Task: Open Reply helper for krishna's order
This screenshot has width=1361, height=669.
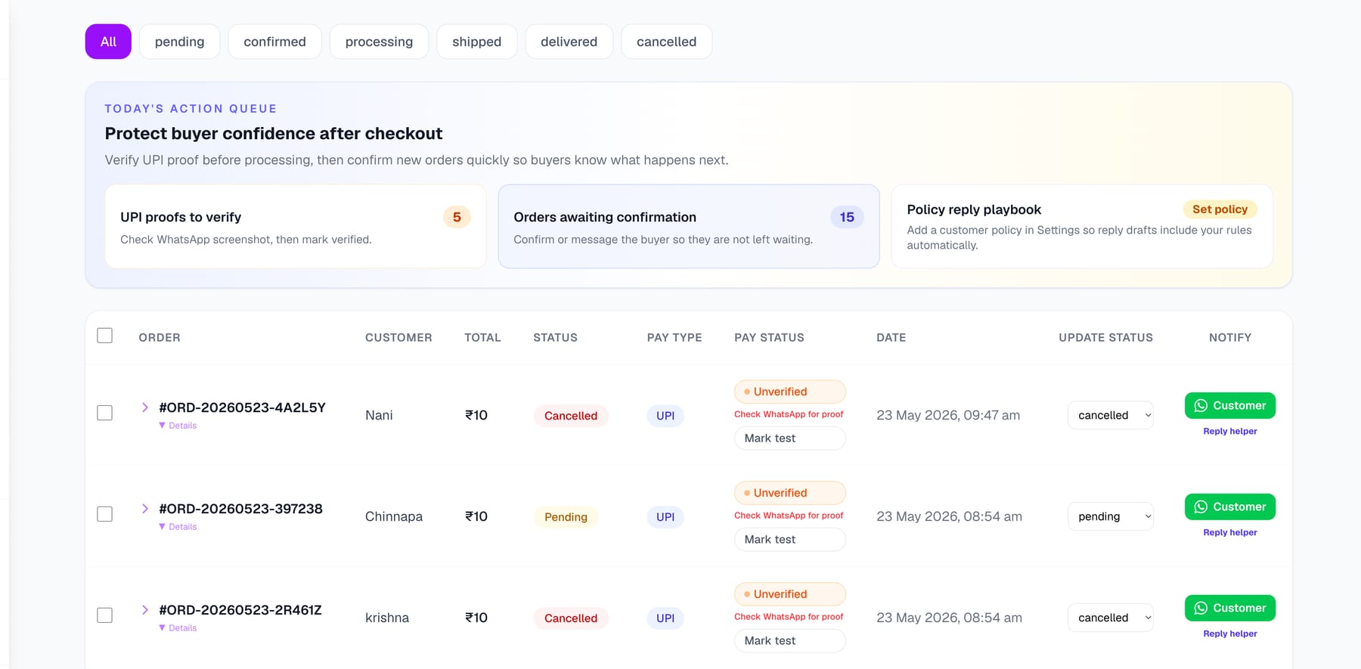Action: click(1230, 634)
